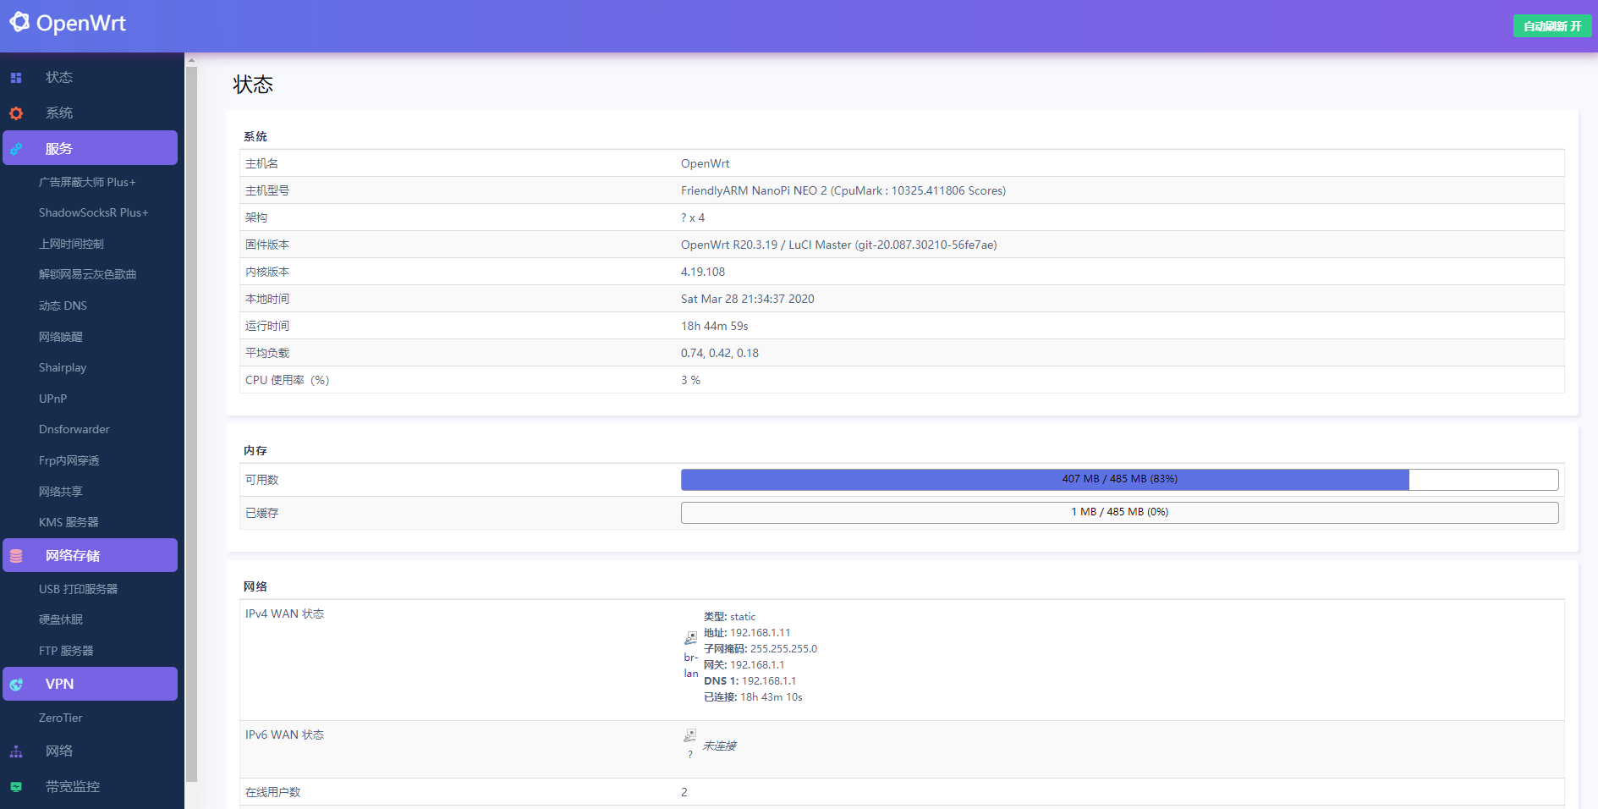This screenshot has width=1598, height=809.
Task: Click the 未连接 IPv6 status text
Action: pos(720,746)
